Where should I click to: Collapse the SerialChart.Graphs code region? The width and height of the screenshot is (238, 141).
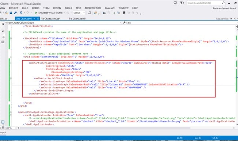click(x=11, y=78)
